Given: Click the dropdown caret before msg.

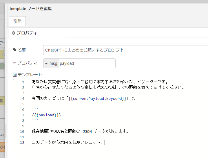Looking at the screenshot, I should pyautogui.click(x=46, y=63).
